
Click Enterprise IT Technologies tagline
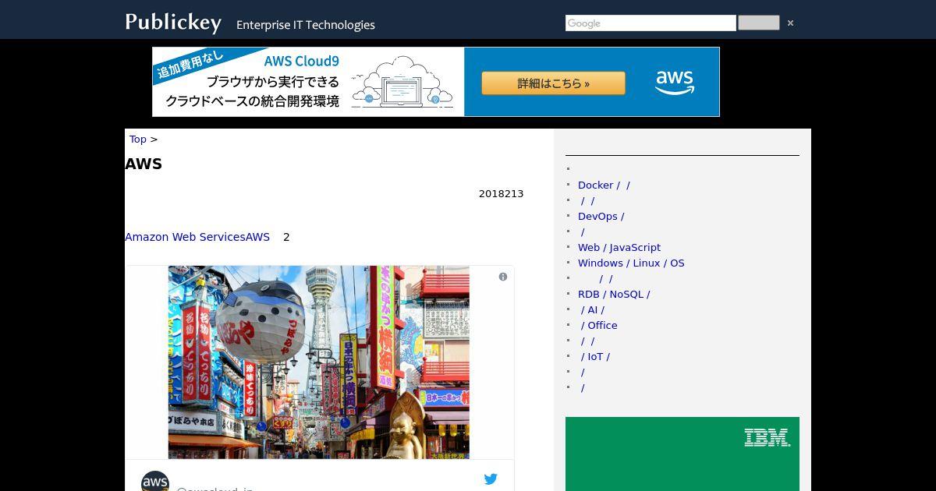tap(306, 25)
